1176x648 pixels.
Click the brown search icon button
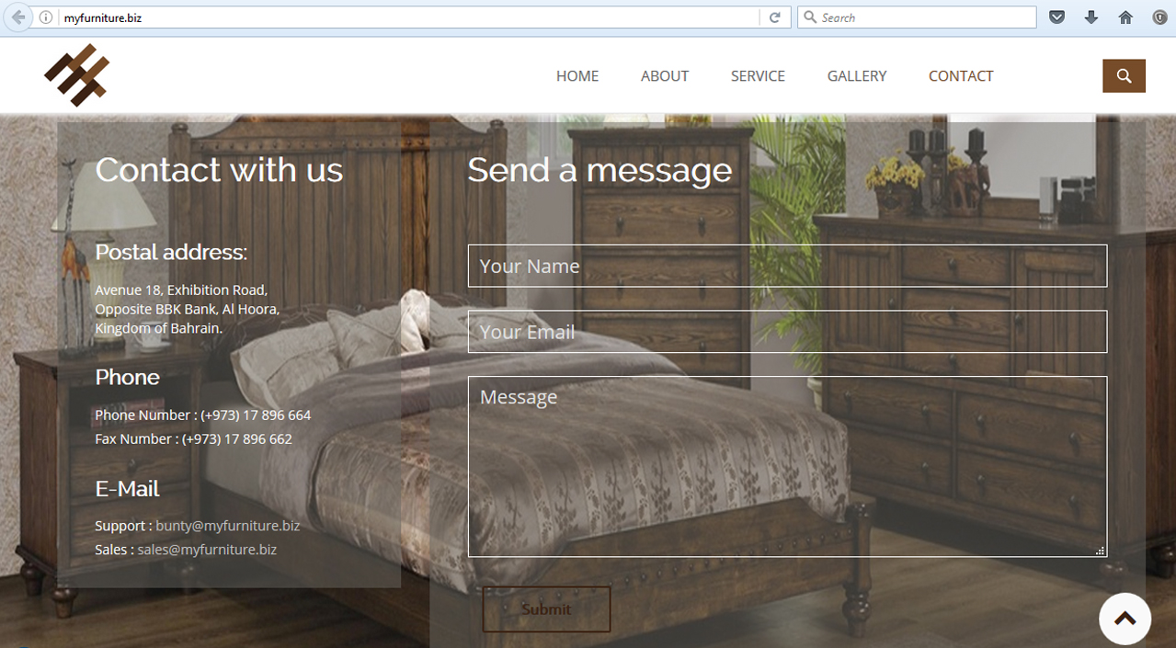point(1124,76)
